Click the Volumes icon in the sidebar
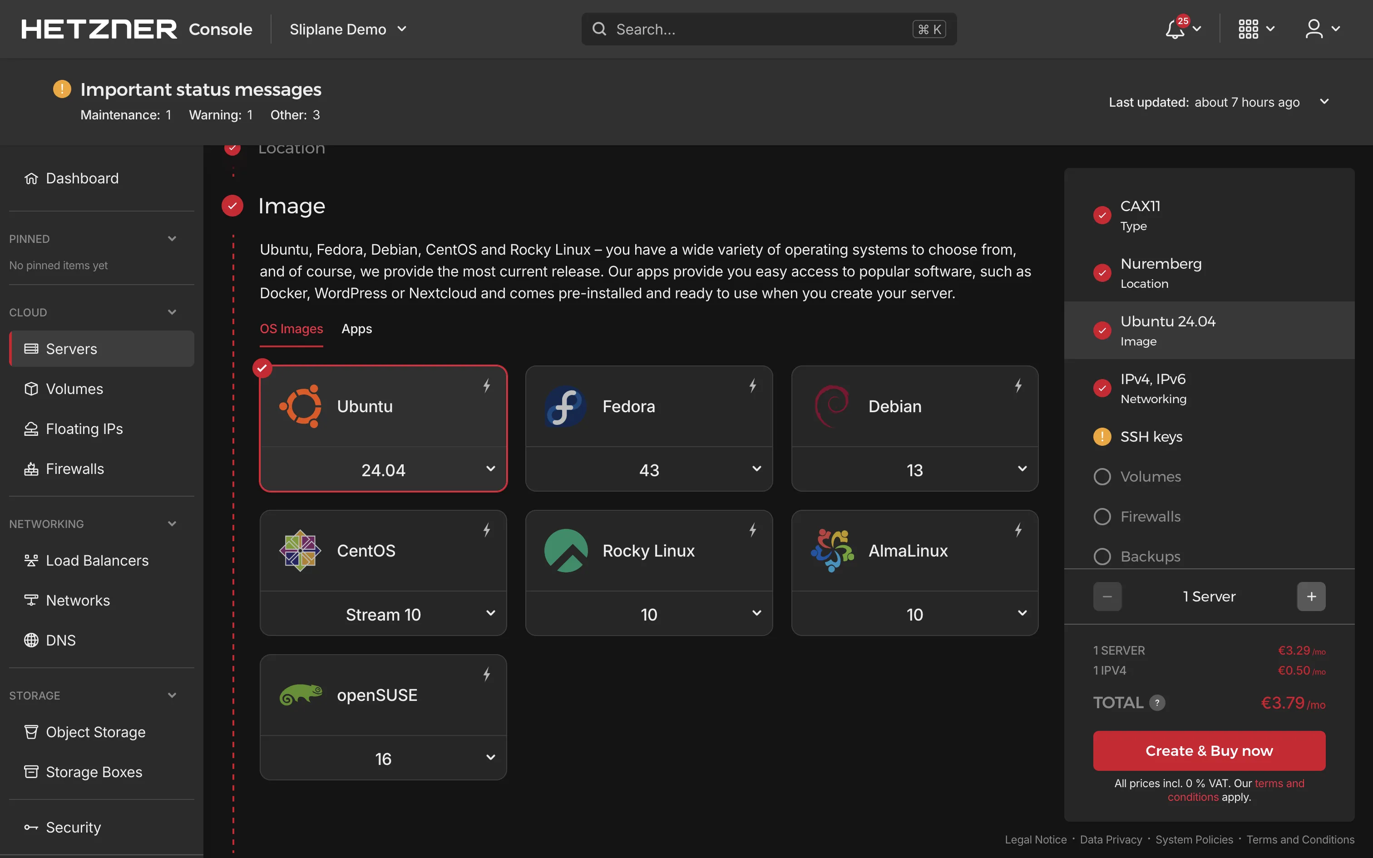This screenshot has width=1373, height=858. tap(31, 389)
